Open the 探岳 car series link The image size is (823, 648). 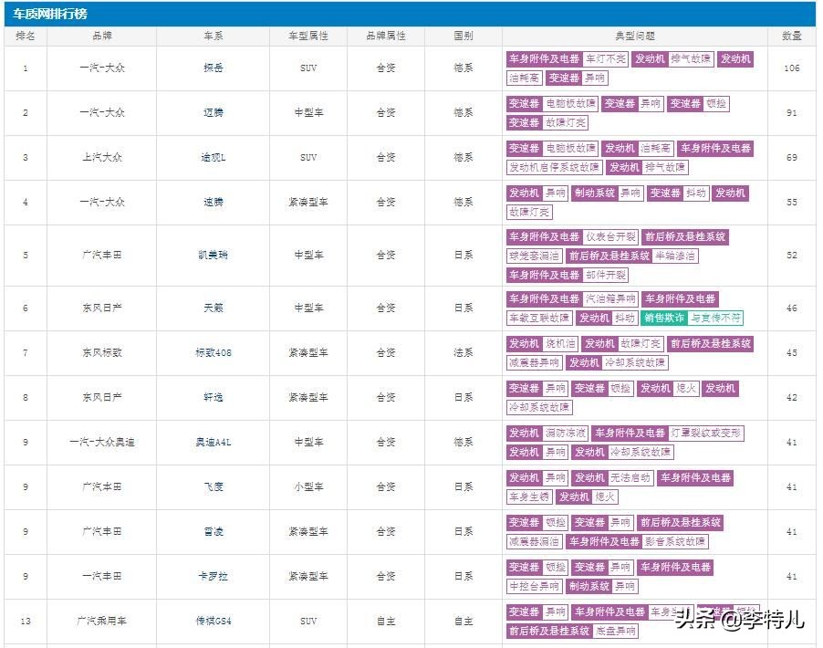(214, 68)
